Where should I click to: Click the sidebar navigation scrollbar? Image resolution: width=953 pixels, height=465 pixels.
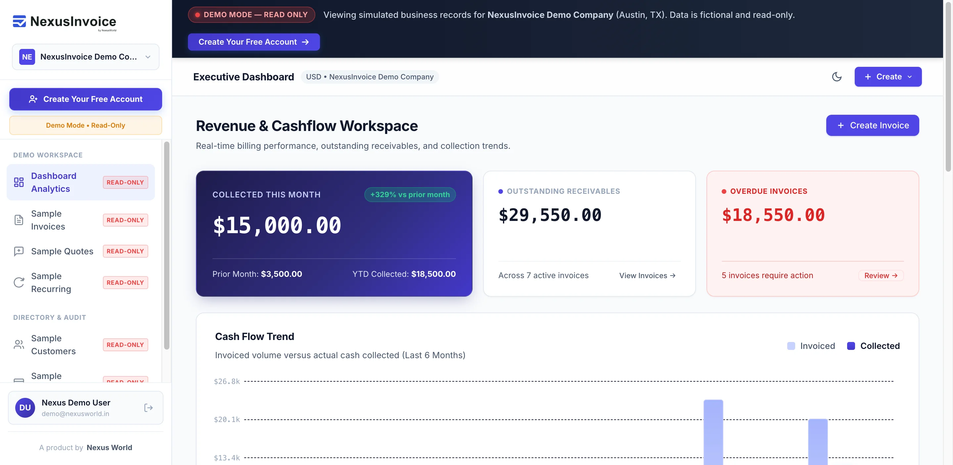point(166,245)
